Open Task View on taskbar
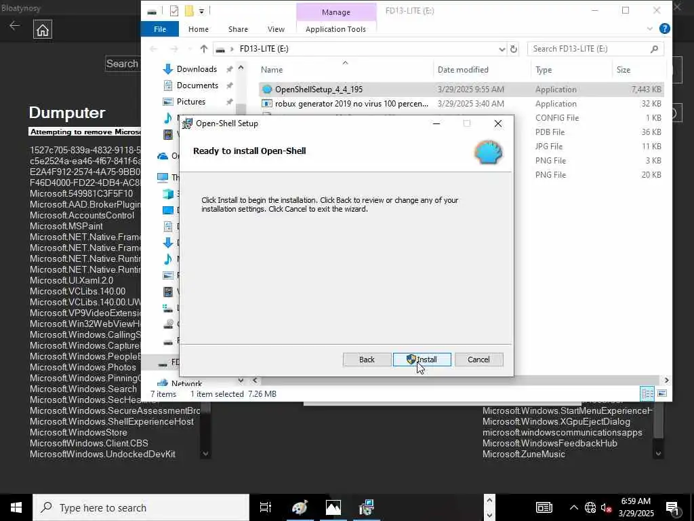Viewport: 694px width, 521px height. [266, 507]
